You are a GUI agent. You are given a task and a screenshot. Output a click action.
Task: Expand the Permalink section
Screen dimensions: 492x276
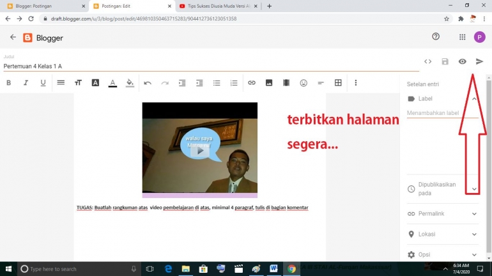click(x=474, y=213)
